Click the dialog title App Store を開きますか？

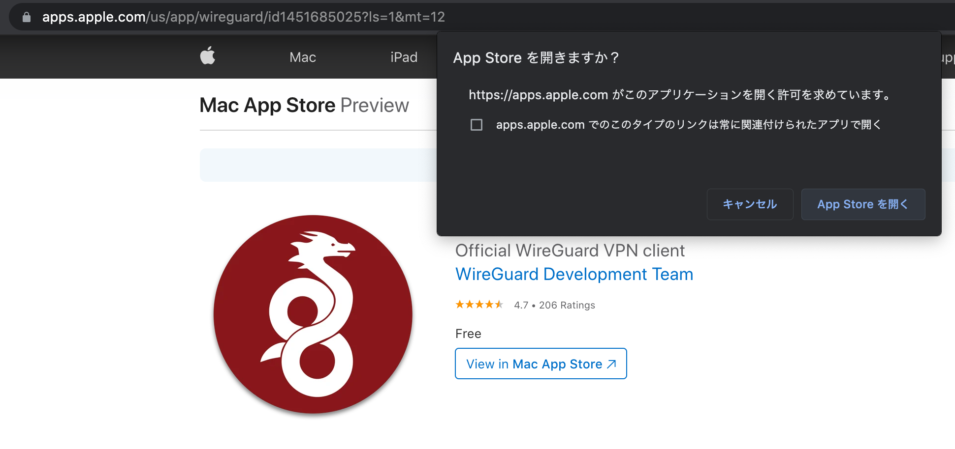pos(537,58)
